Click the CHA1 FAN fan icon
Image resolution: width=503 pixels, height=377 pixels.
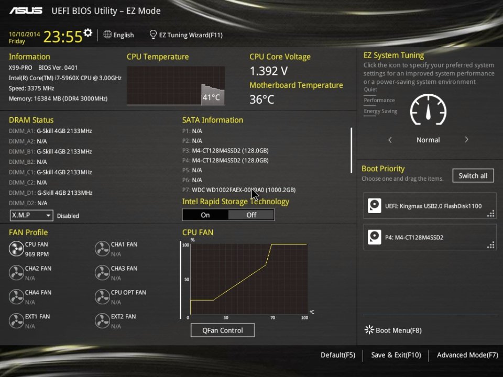click(102, 249)
